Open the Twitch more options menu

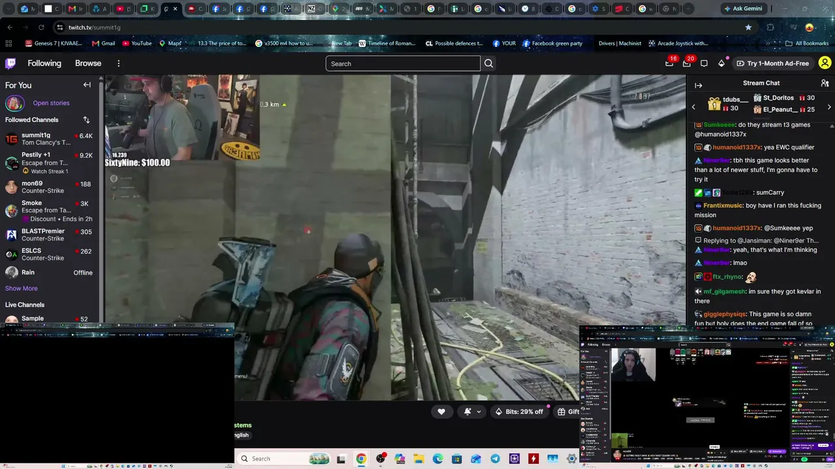coord(119,63)
